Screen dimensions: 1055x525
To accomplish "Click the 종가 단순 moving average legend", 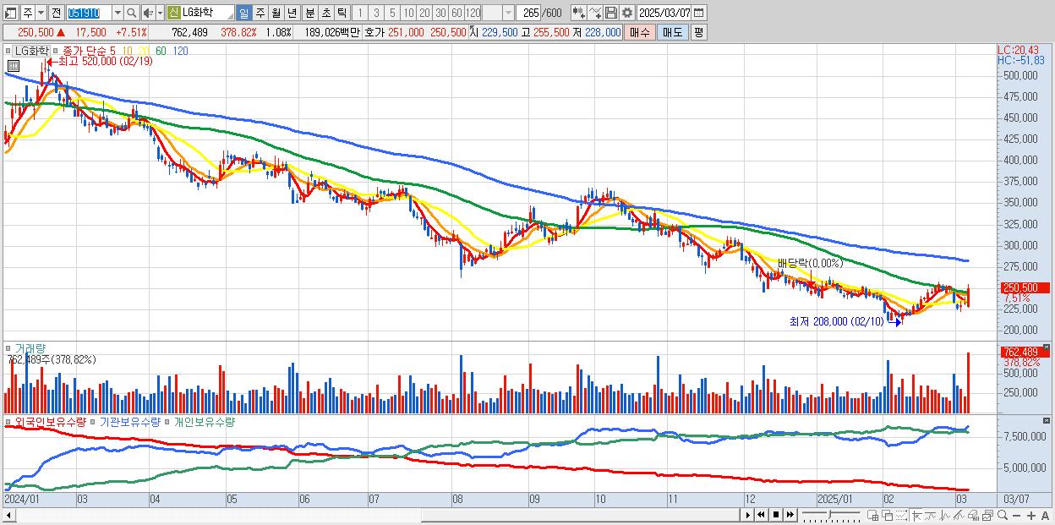I will coord(89,51).
